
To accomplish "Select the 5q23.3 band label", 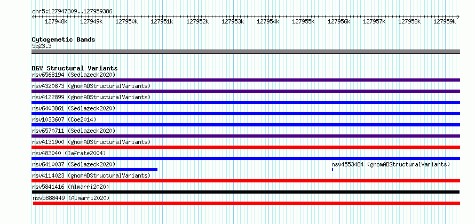I will (42, 46).
